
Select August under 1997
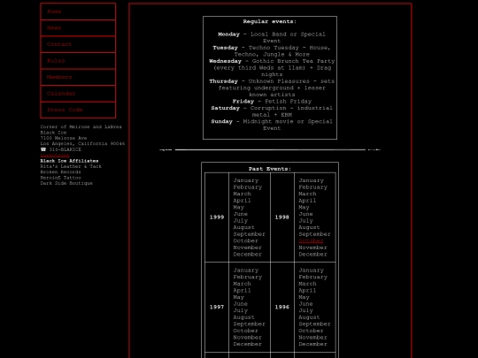pyautogui.click(x=243, y=317)
